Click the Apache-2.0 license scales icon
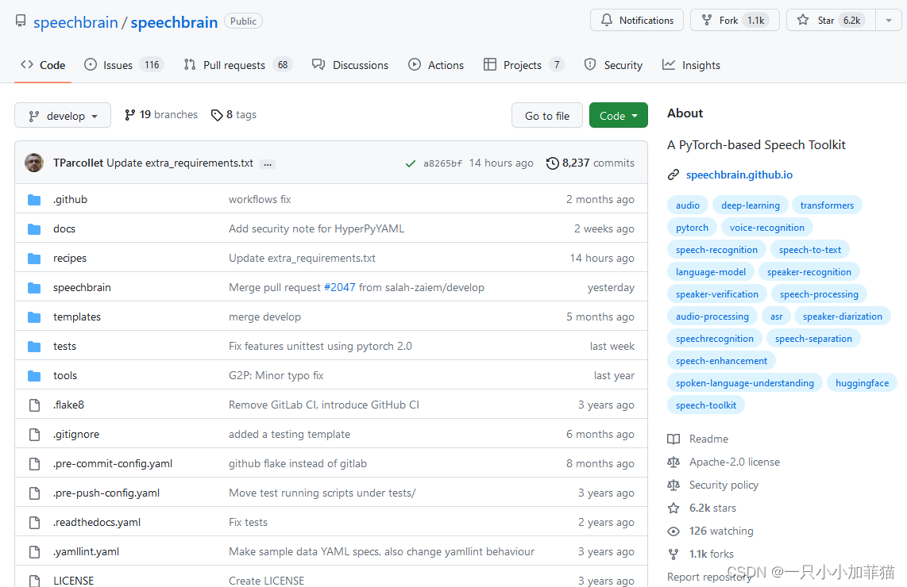 (x=673, y=462)
